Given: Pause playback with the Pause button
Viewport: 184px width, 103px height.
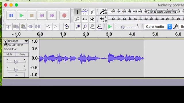Looking at the screenshot, I should tap(11, 15).
